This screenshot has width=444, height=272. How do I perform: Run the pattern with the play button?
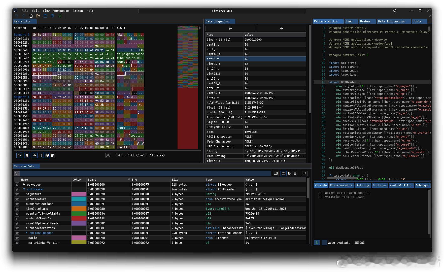pyautogui.click(x=317, y=243)
